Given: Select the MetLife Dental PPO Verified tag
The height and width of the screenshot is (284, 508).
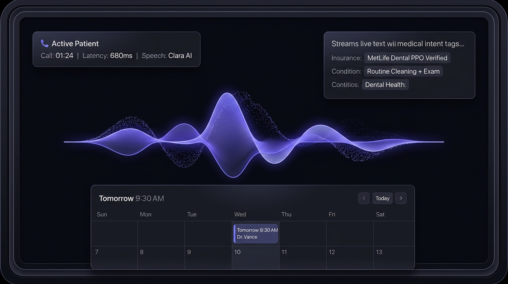Looking at the screenshot, I should 407,58.
